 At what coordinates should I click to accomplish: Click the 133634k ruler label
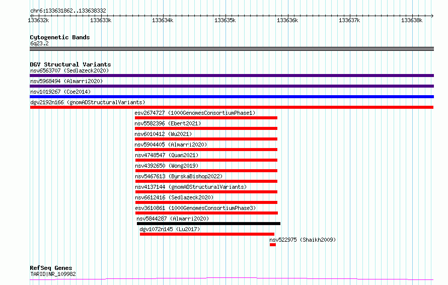pyautogui.click(x=163, y=20)
